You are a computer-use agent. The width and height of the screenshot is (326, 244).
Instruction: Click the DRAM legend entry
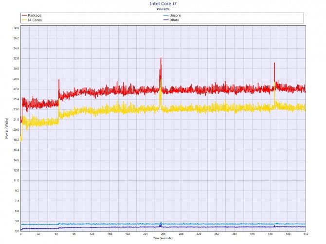(x=171, y=20)
